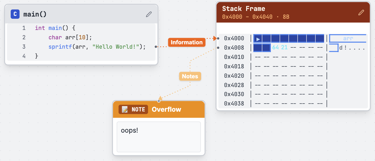This screenshot has height=161, width=375.
Task: Edit the main() code card via pencil
Action: point(149,14)
